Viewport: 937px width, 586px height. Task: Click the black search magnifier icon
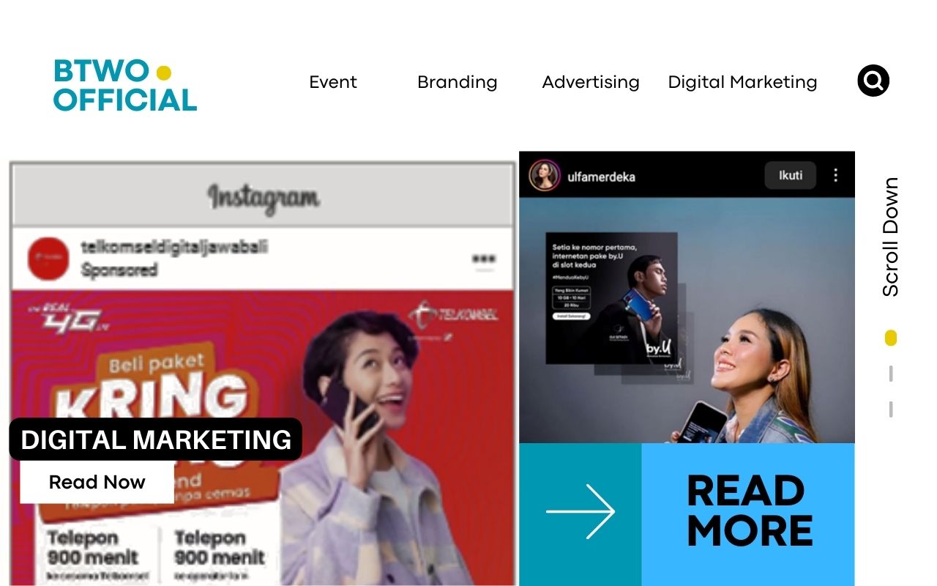[873, 81]
